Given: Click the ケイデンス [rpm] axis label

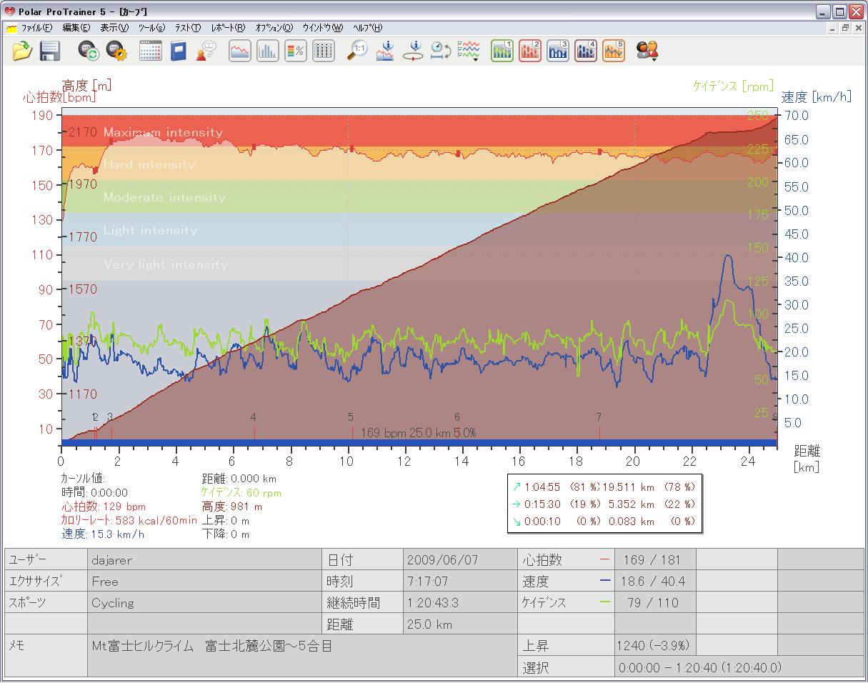Looking at the screenshot, I should point(733,86).
